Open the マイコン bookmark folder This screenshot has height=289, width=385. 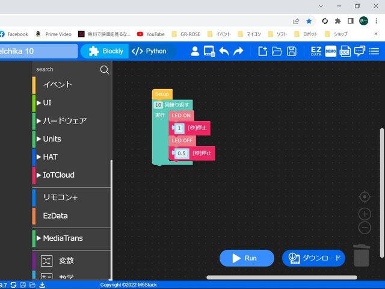[x=250, y=34]
